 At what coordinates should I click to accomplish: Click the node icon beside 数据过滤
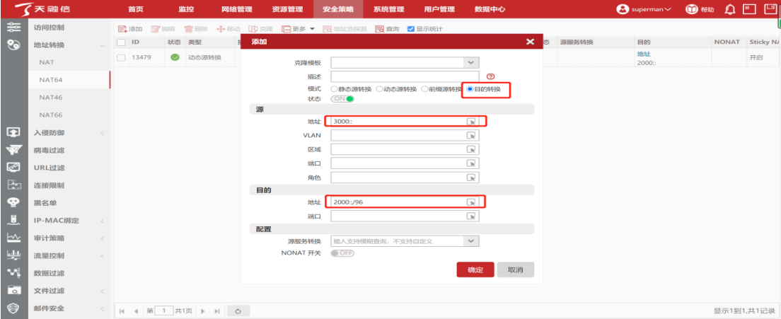[13, 273]
